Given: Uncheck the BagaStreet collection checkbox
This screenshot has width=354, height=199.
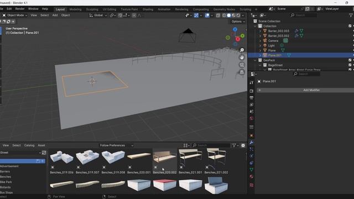Looking at the screenshot, I should pos(350,65).
